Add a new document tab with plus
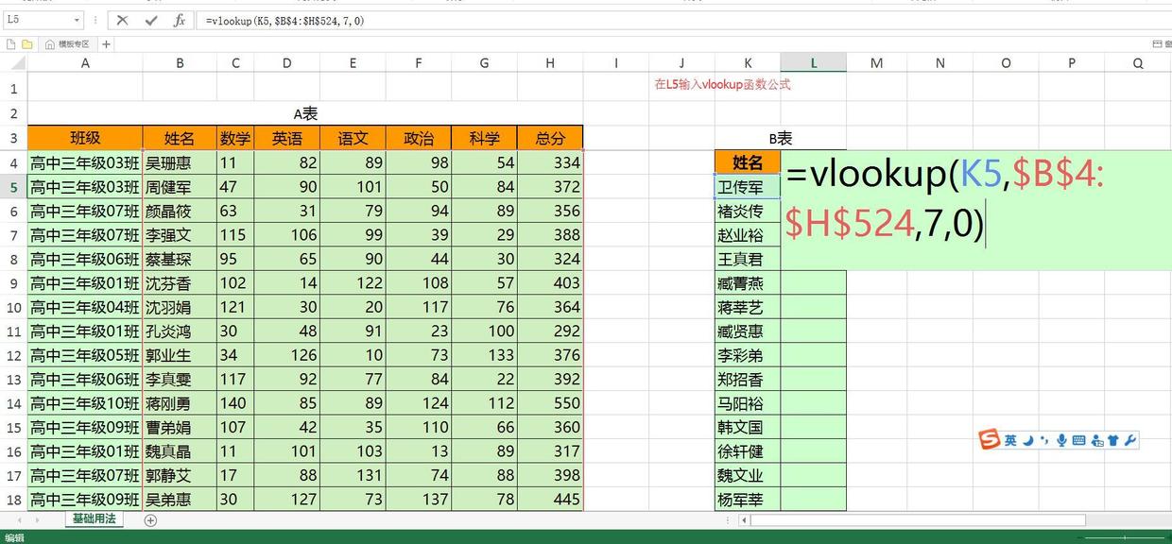Screen dimensions: 1172x544 point(106,43)
